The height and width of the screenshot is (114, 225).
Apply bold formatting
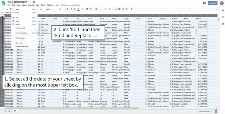(x=68, y=9)
